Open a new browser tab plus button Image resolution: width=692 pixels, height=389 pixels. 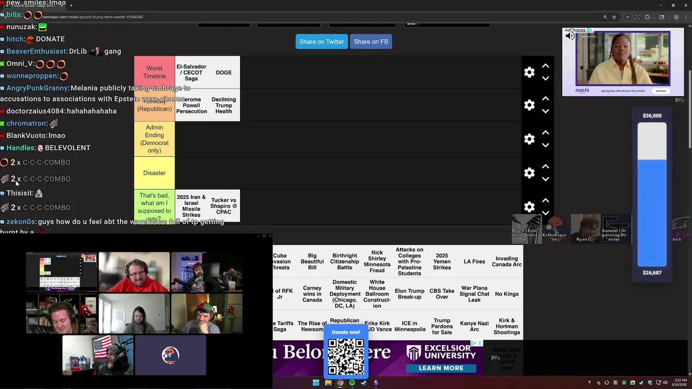coord(71,5)
